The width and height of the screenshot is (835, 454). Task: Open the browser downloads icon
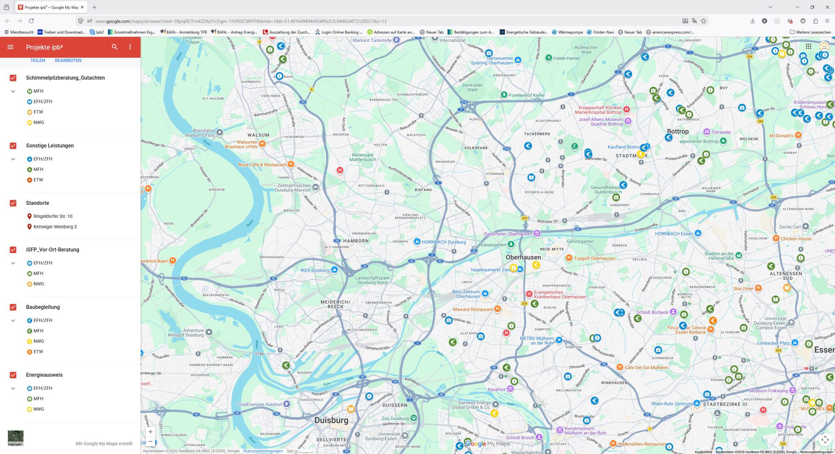[x=753, y=21]
